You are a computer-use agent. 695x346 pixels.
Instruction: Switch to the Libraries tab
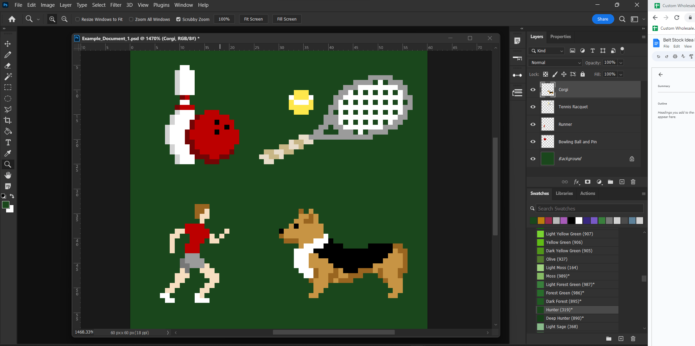tap(564, 193)
